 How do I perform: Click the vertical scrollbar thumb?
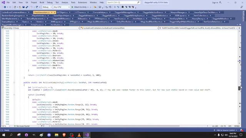tap(239, 88)
